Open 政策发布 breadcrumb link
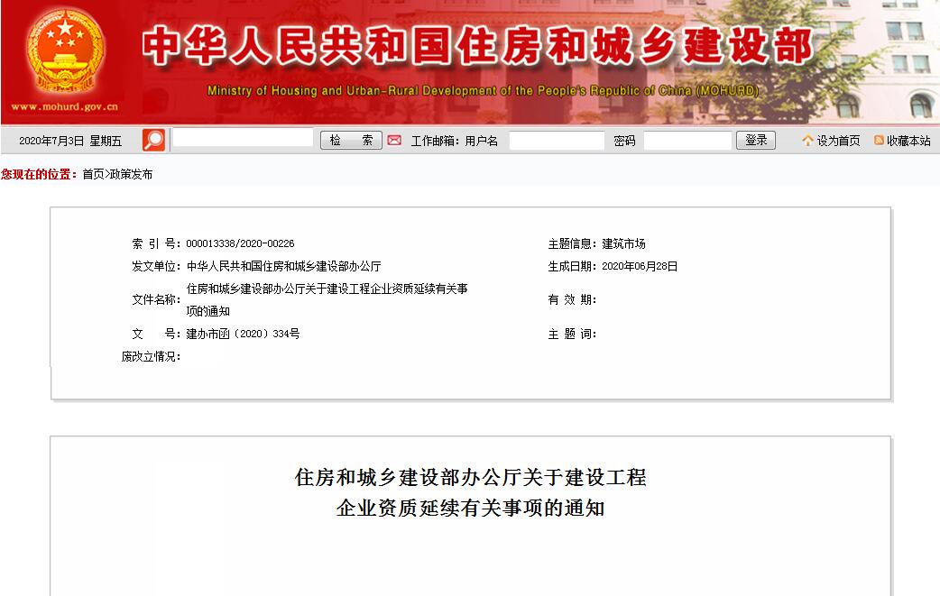Viewport: 940px width, 596px height. tap(131, 174)
